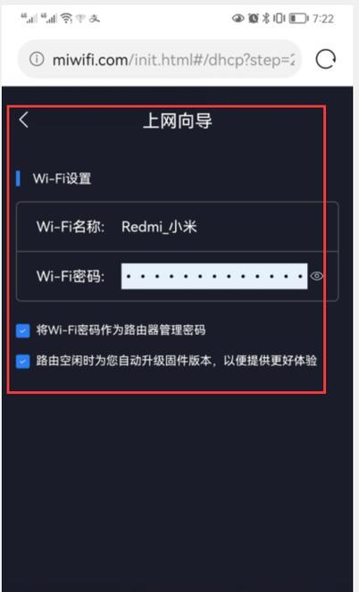The width and height of the screenshot is (359, 592).
Task: Tap the Wi-Fi signal status icon
Action: [67, 18]
